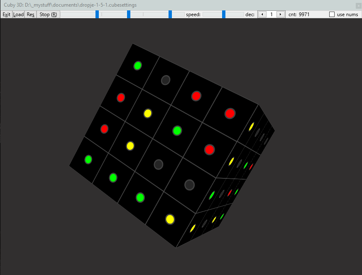Click the yellow dot in the side face's second row
The width and height of the screenshot is (362, 275).
pyautogui.click(x=231, y=161)
